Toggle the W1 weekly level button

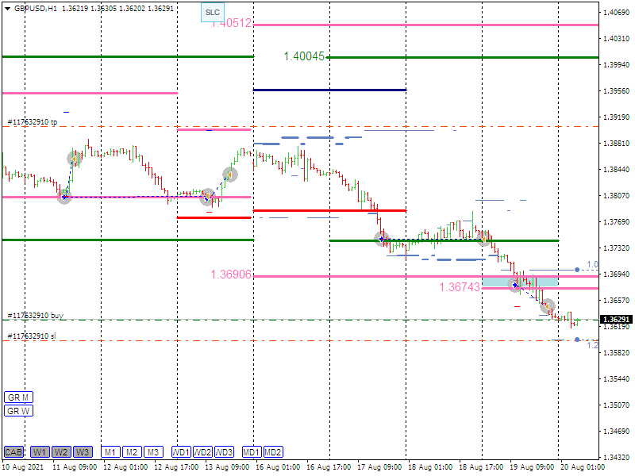40,452
